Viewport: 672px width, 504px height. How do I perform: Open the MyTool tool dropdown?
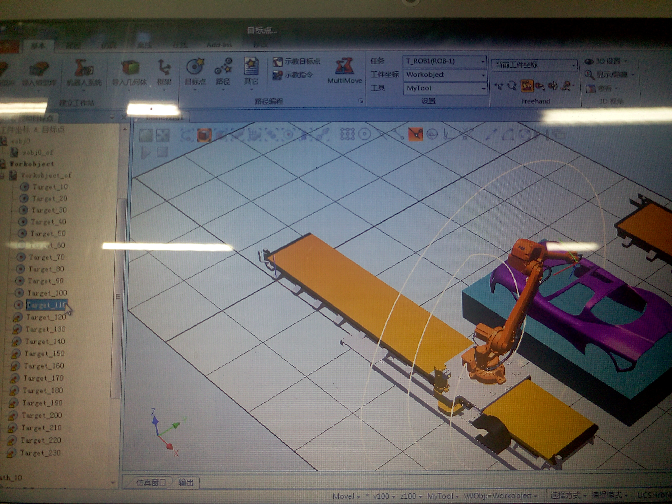pos(483,89)
